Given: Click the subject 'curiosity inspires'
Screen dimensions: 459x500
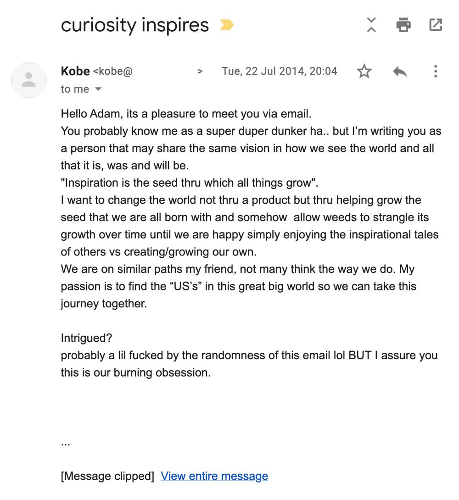Looking at the screenshot, I should pos(135,25).
